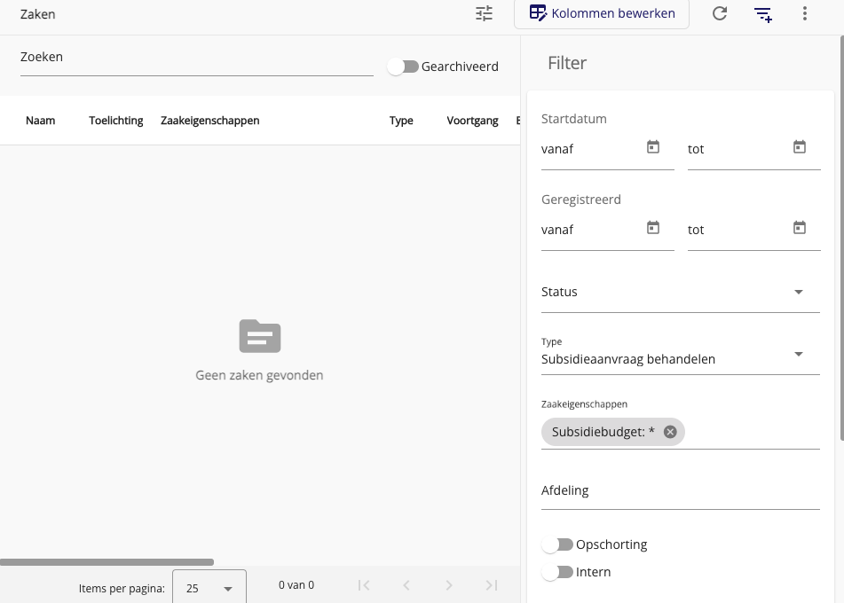844x603 pixels.
Task: Open Startdatum tot calendar picker
Action: [x=800, y=147]
